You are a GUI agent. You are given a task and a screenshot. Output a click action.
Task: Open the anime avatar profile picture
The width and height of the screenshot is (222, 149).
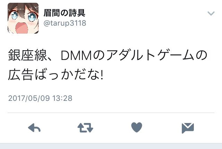(23, 18)
